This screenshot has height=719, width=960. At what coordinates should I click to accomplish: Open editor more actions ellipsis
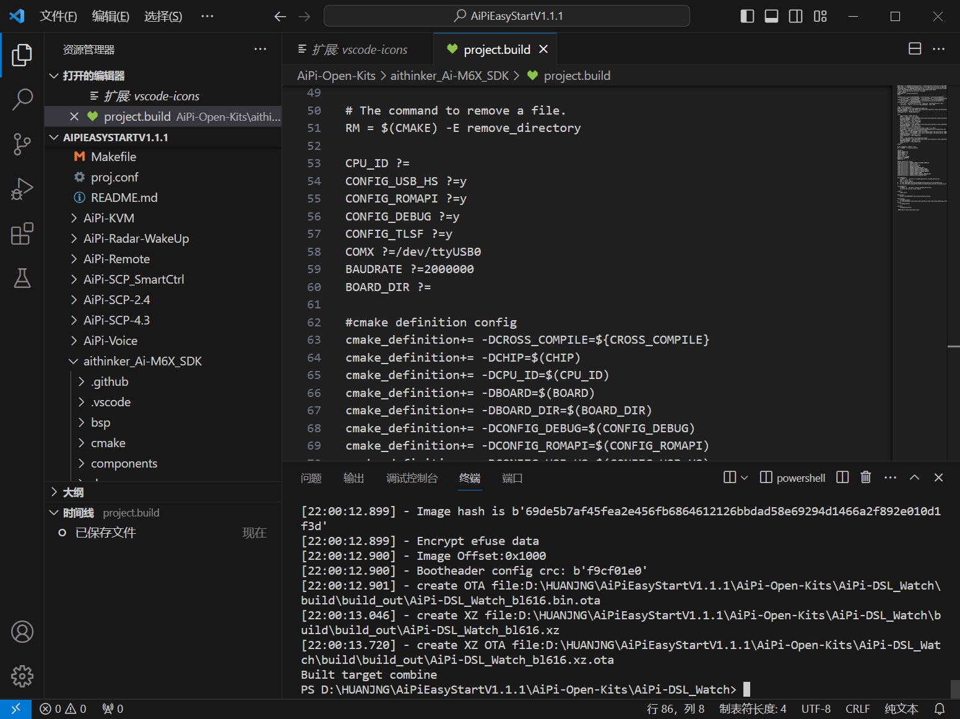939,49
